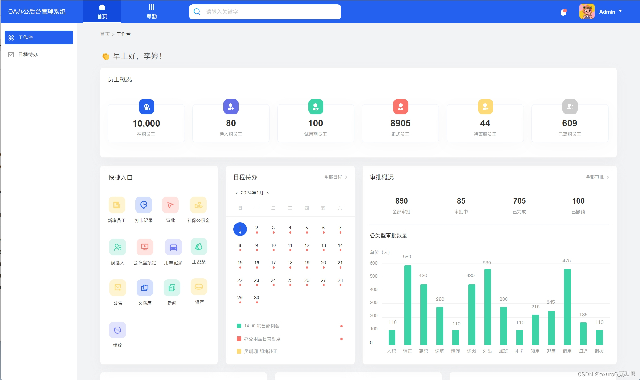Click the 社保公积金 icon
The width and height of the screenshot is (640, 380).
[199, 205]
